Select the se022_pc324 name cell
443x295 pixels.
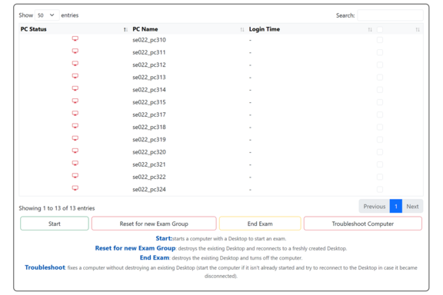[x=149, y=189]
